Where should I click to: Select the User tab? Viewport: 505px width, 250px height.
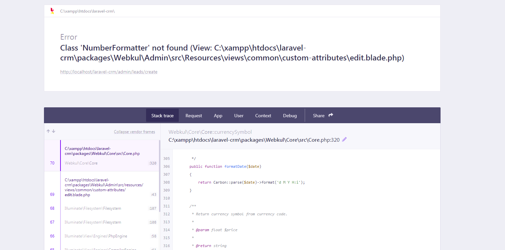(x=239, y=116)
